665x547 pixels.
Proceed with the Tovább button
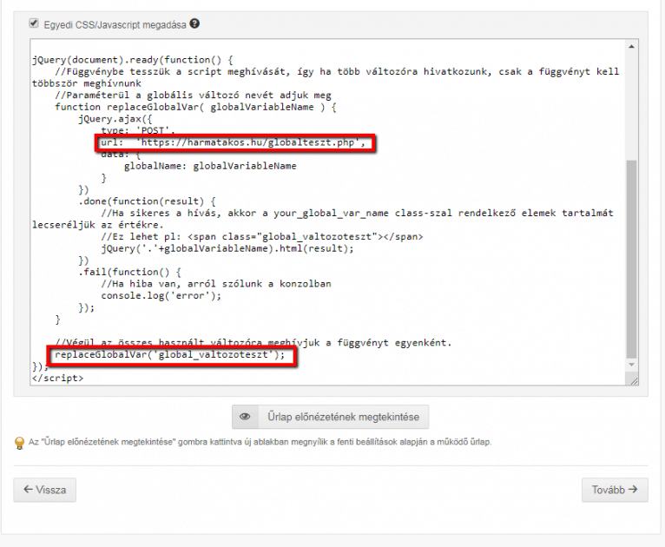(615, 490)
